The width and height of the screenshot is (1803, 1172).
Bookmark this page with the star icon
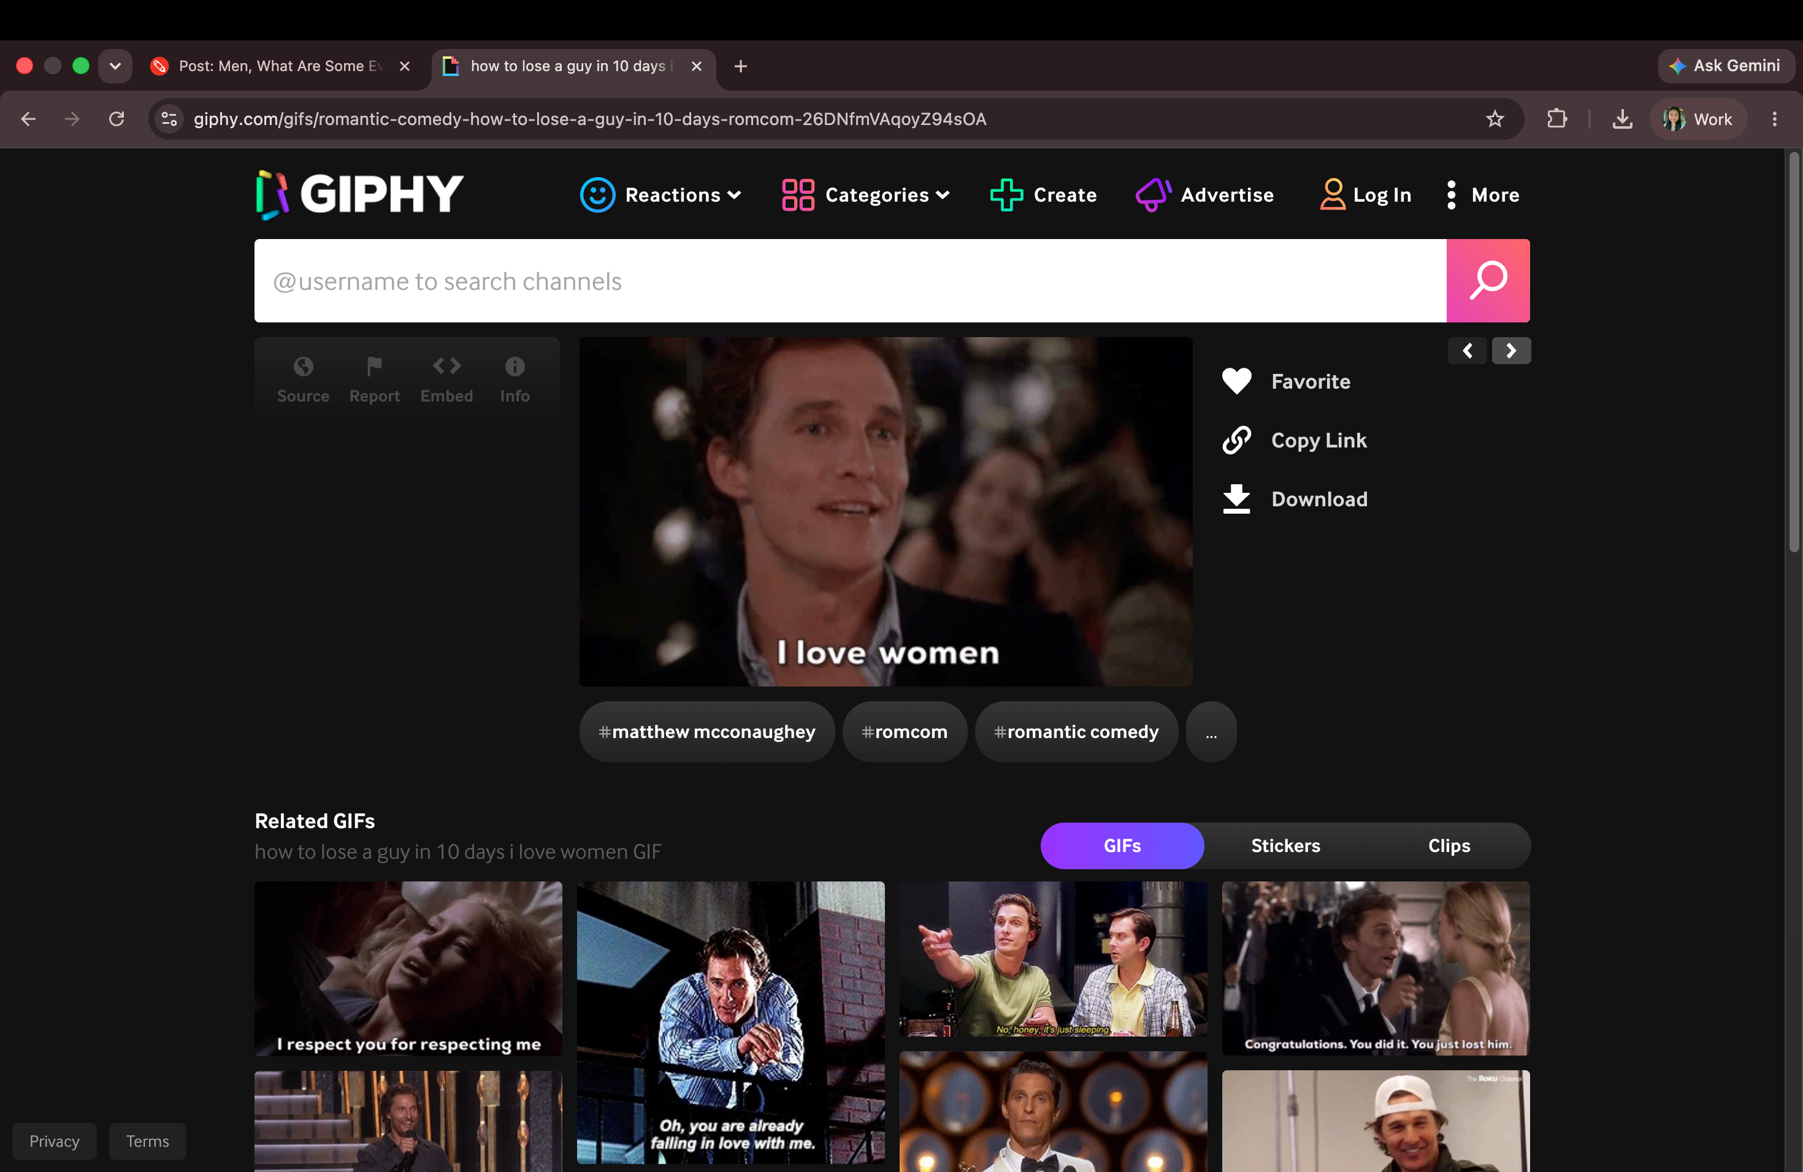tap(1494, 119)
